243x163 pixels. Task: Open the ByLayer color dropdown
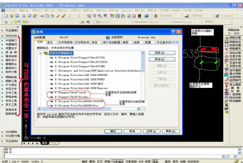(x=128, y=22)
